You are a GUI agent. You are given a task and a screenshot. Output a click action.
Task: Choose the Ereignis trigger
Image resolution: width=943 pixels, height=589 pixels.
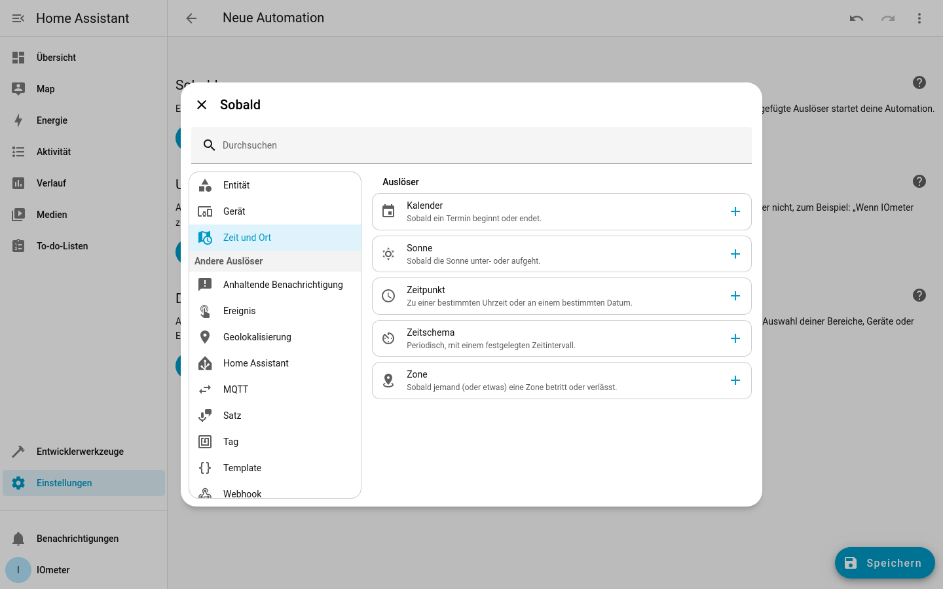(275, 311)
